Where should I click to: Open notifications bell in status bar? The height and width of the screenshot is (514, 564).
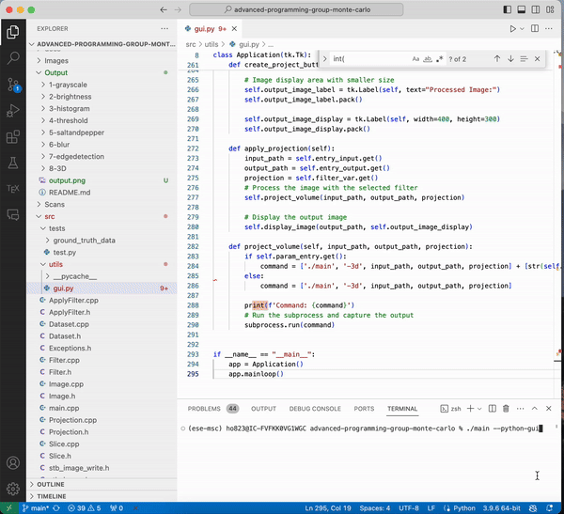[x=550, y=508]
